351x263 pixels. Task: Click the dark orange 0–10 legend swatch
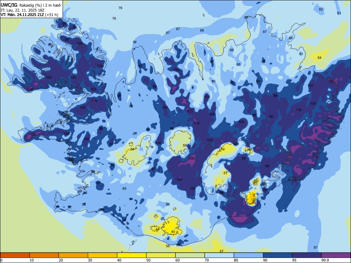15,255
